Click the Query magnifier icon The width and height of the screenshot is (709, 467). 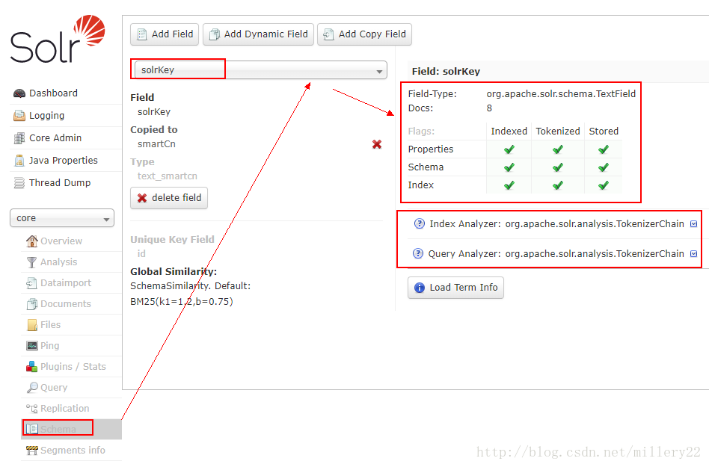pos(32,388)
